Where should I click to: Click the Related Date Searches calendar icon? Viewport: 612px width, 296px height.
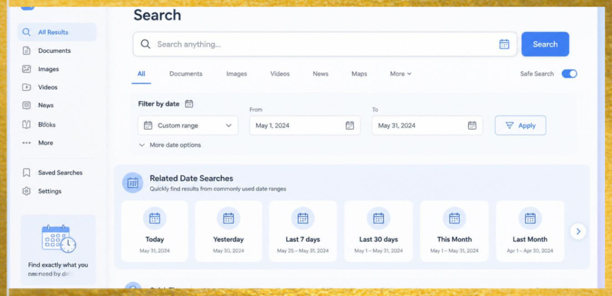[x=133, y=183]
